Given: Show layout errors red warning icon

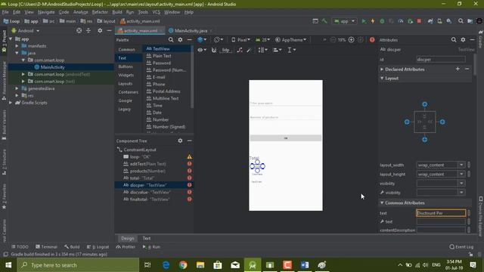Looking at the screenshot, I should 372,40.
